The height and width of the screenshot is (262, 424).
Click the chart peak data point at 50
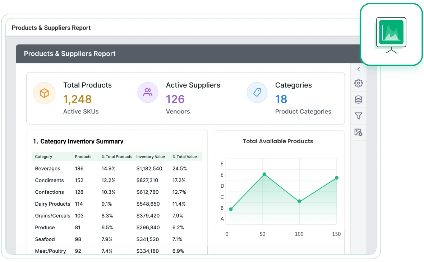pyautogui.click(x=264, y=174)
